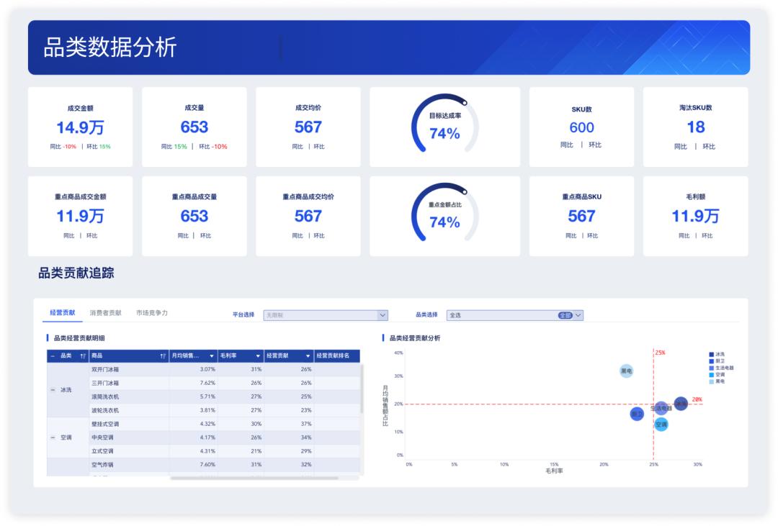Click the 目标达成率 74% gauge
The width and height of the screenshot is (778, 526).
[x=445, y=124]
